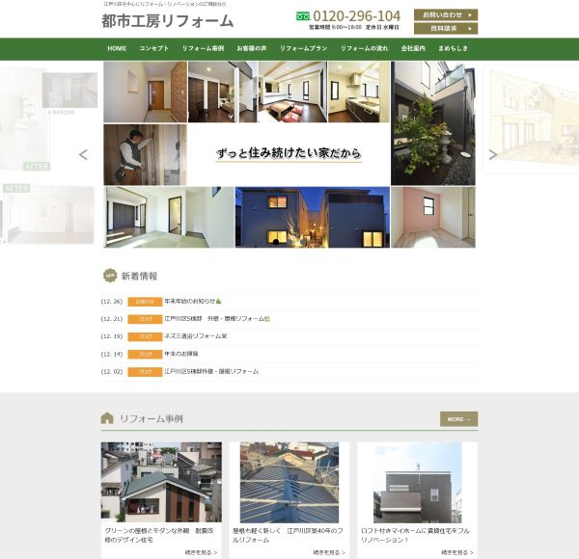
Task: Click the 屋根も軽く新しく case title
Action: pyautogui.click(x=288, y=535)
